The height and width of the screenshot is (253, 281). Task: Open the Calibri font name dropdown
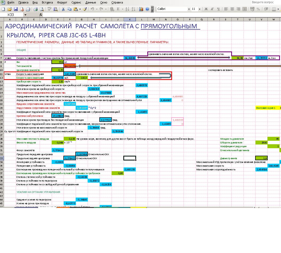coord(189,9)
